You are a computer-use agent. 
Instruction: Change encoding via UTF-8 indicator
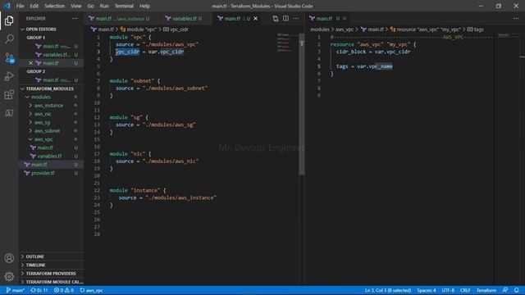(448, 290)
